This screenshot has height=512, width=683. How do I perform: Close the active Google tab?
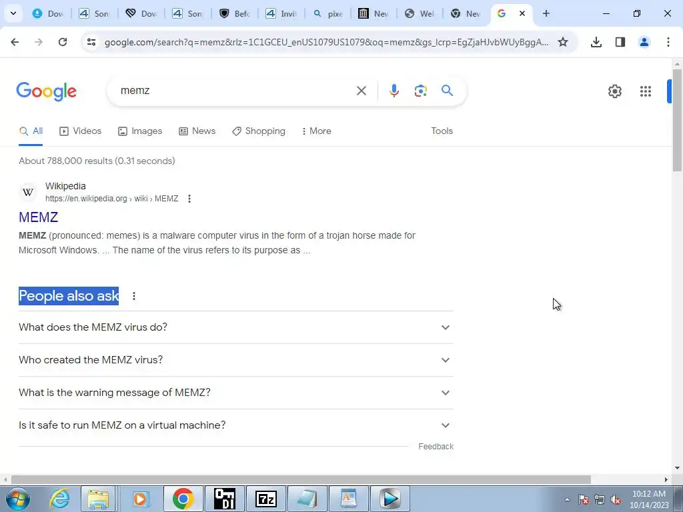(x=522, y=13)
